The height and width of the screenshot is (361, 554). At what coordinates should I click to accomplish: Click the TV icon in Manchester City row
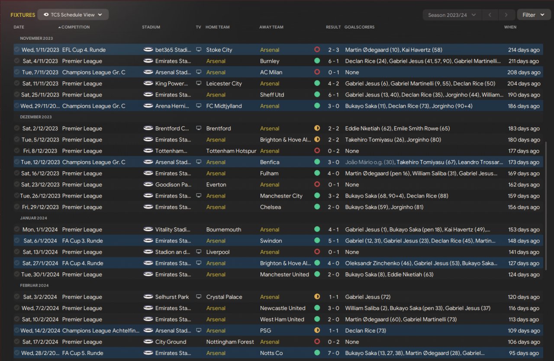pyautogui.click(x=199, y=196)
